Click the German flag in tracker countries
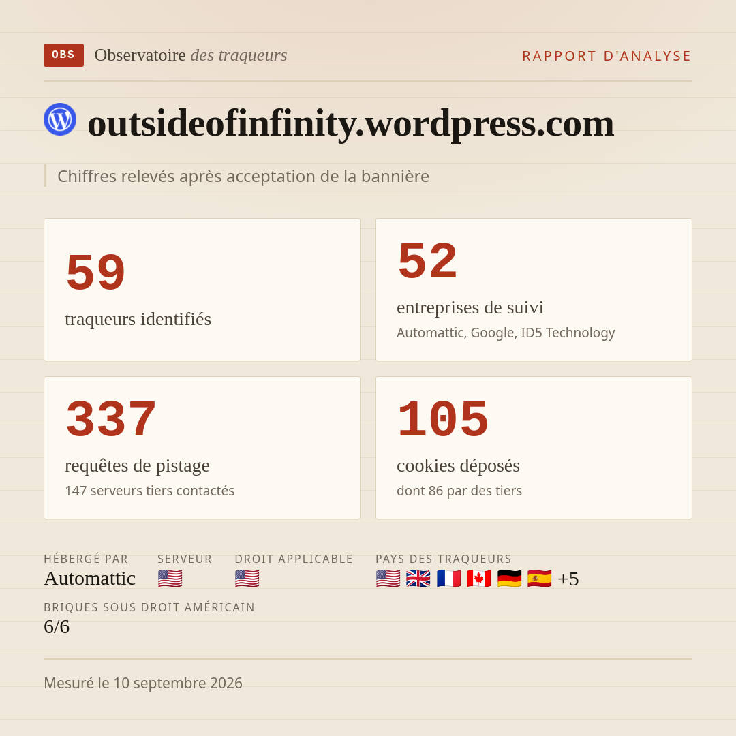 509,579
